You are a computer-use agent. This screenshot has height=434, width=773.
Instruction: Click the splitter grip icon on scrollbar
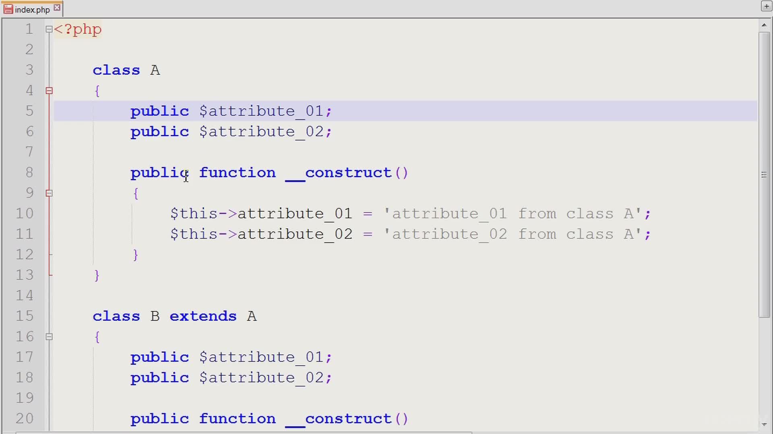(x=764, y=175)
